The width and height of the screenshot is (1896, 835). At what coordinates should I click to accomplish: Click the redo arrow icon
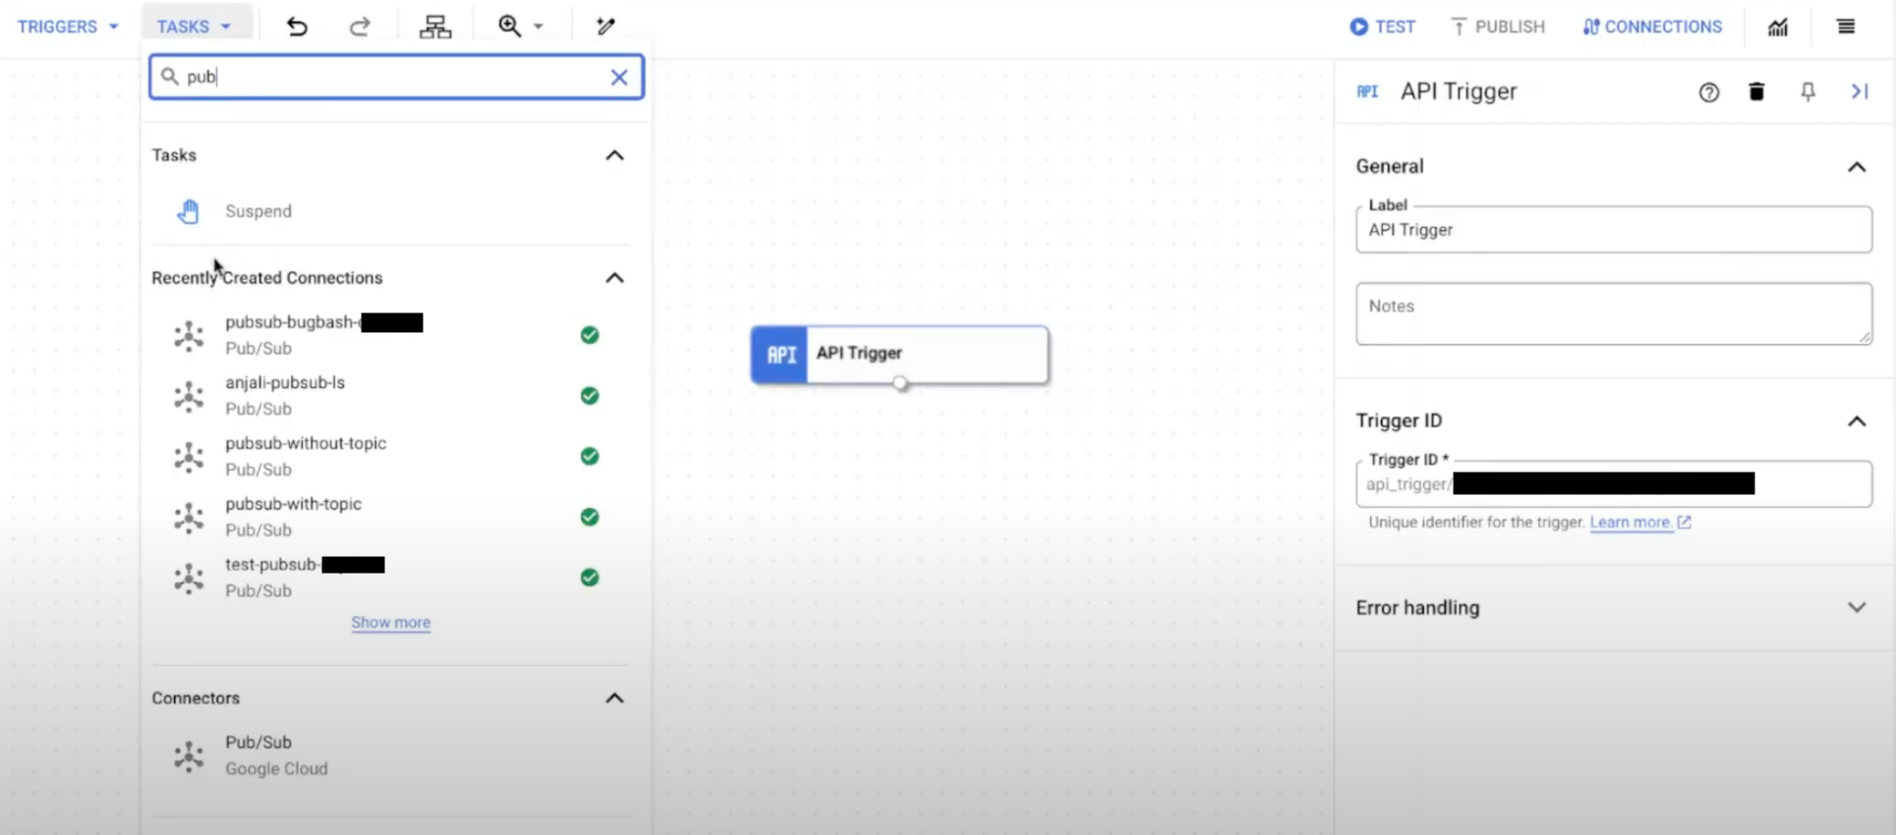point(360,27)
